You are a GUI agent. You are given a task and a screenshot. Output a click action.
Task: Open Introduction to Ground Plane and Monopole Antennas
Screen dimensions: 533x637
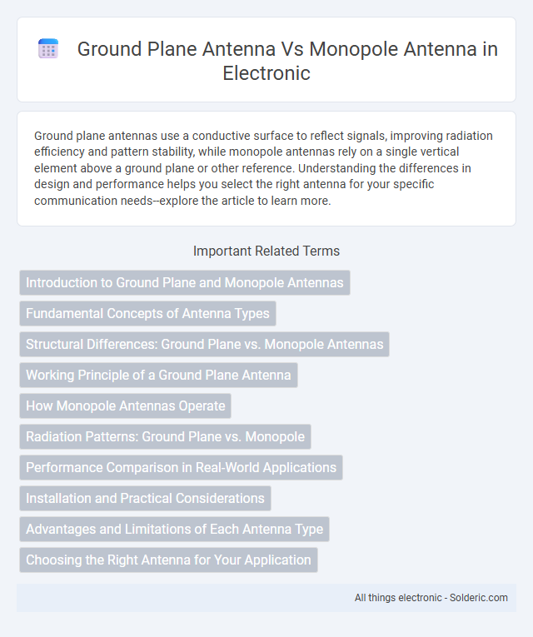coord(185,282)
